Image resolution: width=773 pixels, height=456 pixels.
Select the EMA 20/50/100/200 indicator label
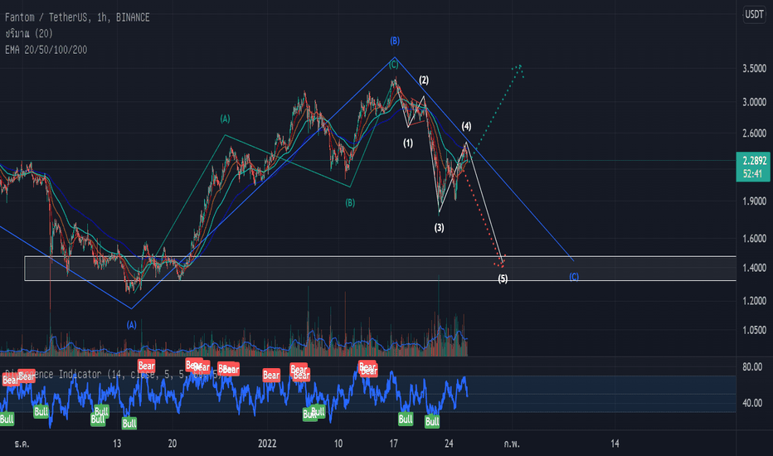click(x=46, y=50)
